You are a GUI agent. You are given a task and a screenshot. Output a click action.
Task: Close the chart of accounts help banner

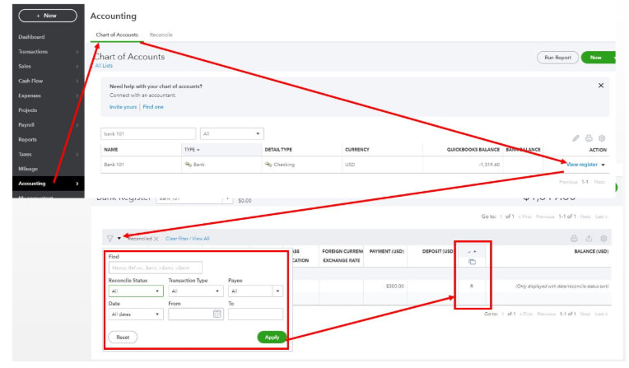601,86
